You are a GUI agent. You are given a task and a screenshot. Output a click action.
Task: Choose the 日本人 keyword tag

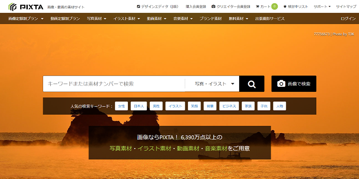[x=138, y=106]
